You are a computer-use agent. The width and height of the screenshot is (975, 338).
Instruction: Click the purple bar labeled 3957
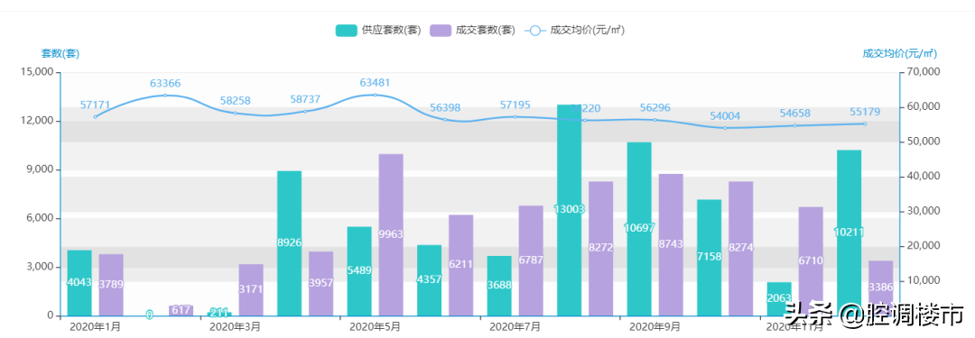point(320,283)
